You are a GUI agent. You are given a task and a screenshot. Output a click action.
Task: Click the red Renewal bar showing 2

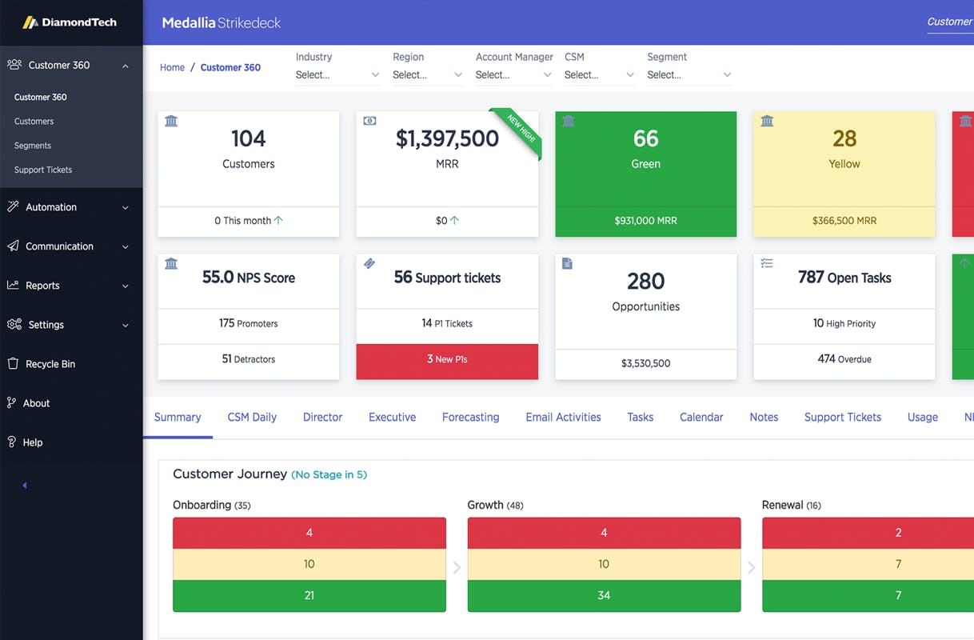point(868,533)
